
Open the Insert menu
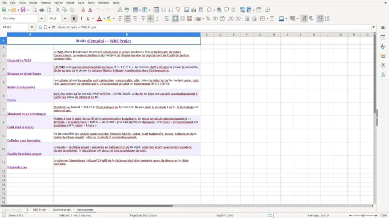[x=33, y=3]
